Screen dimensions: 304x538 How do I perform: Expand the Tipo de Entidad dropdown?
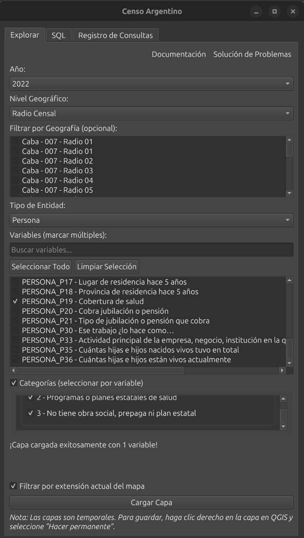(151, 220)
